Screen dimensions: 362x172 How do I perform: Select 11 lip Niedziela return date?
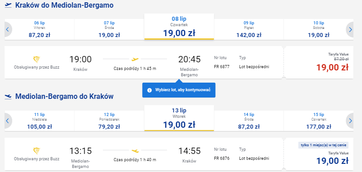pos(39,121)
